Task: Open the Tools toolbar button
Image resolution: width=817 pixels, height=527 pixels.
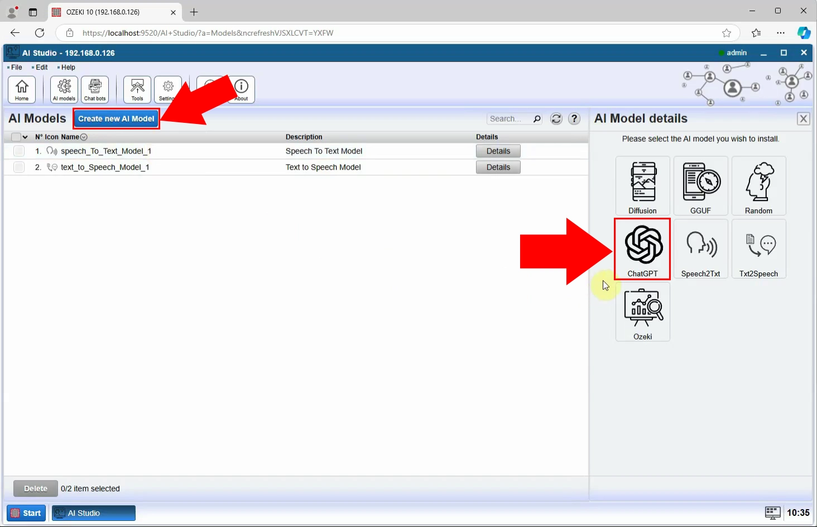Action: (137, 90)
